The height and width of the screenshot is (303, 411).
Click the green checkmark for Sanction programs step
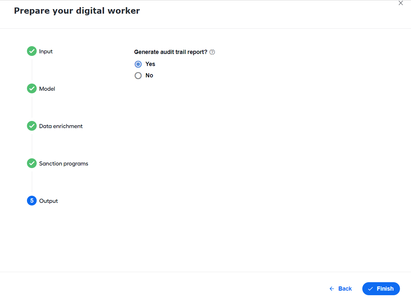click(x=32, y=163)
